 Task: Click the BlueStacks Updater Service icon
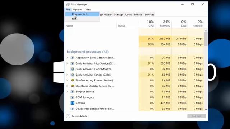pos(73,86)
